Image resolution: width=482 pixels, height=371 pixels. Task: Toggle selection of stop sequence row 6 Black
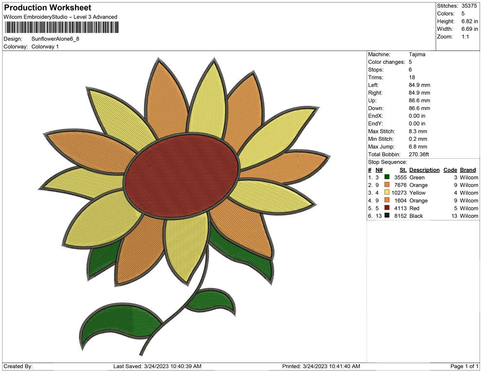click(424, 216)
